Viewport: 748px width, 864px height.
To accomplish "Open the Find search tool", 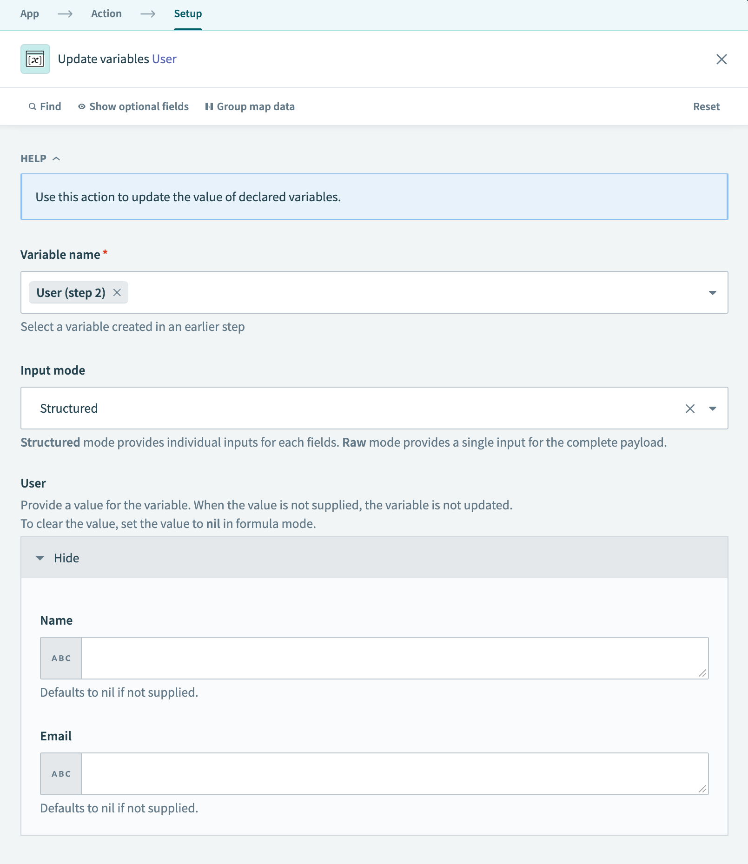I will pyautogui.click(x=45, y=106).
